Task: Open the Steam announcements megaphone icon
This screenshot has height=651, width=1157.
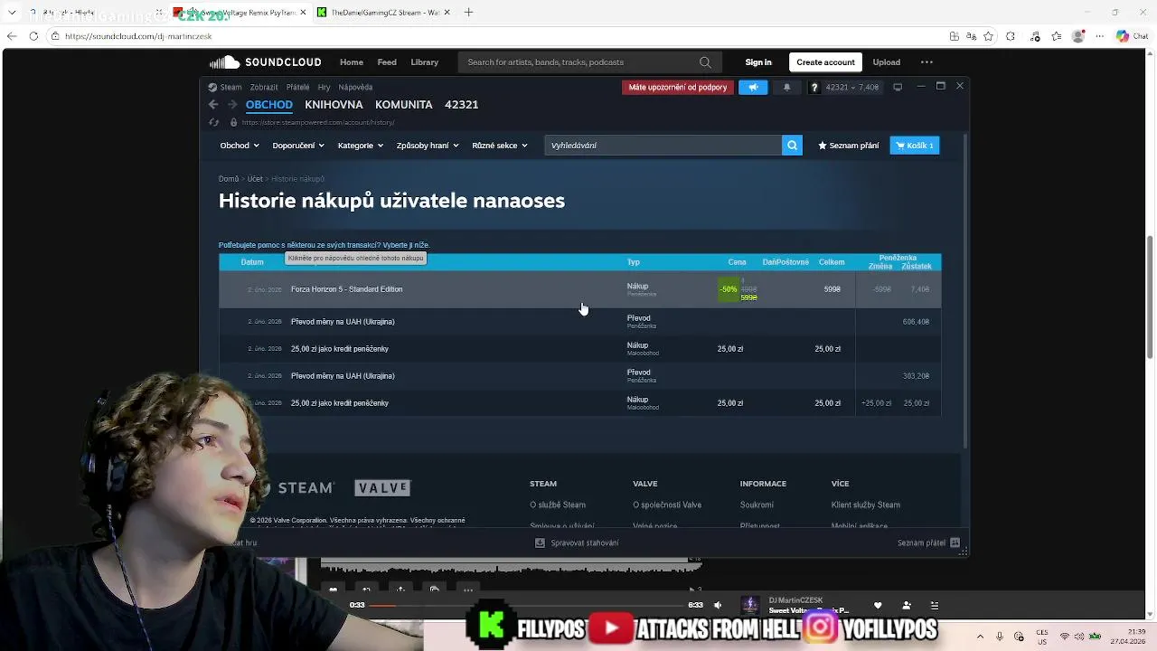Action: tap(753, 87)
